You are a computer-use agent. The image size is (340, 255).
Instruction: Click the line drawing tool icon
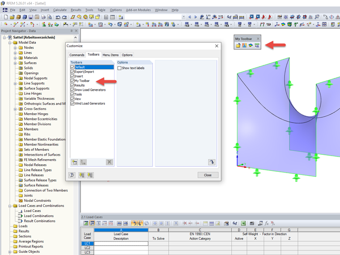[15, 25]
